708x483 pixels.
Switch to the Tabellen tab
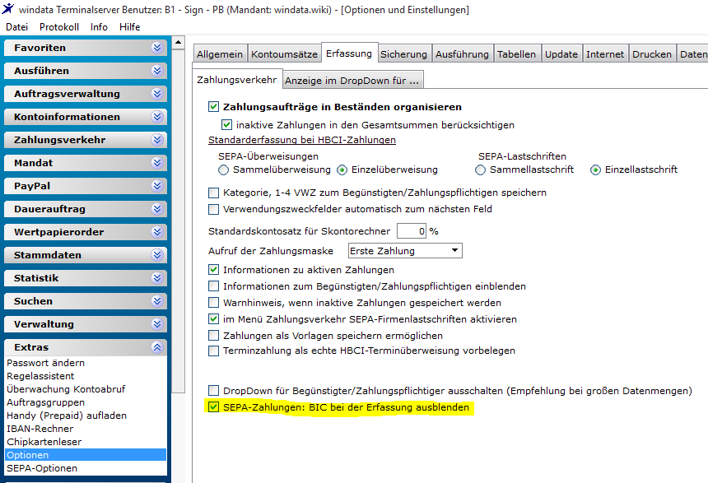[516, 54]
